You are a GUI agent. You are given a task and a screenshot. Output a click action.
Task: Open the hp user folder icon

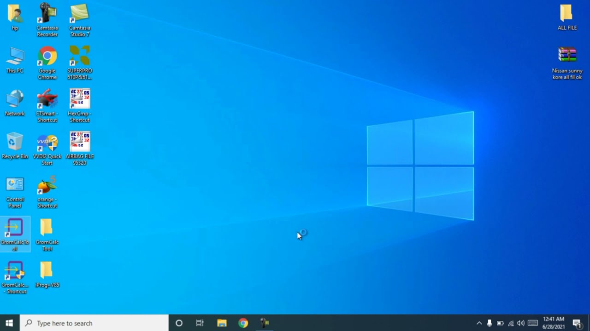15,17
